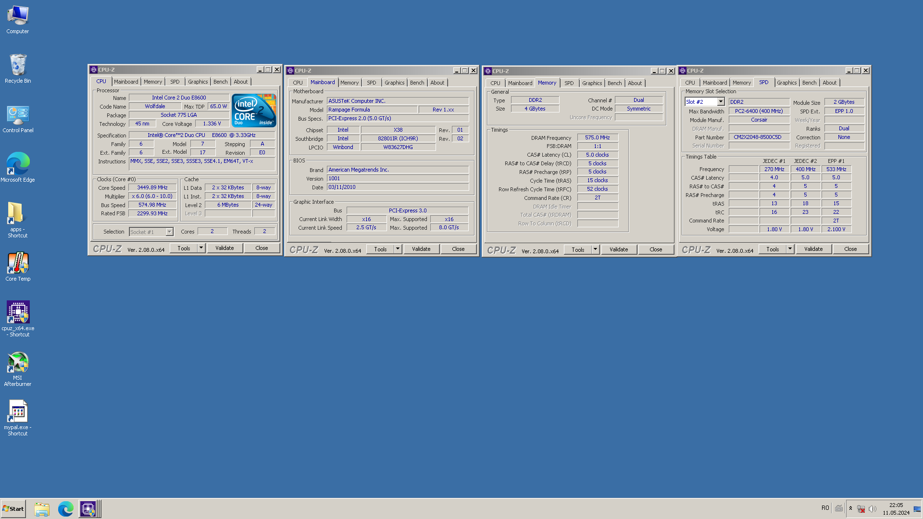
Task: Expand Tools arrow in SPD window
Action: pos(790,249)
